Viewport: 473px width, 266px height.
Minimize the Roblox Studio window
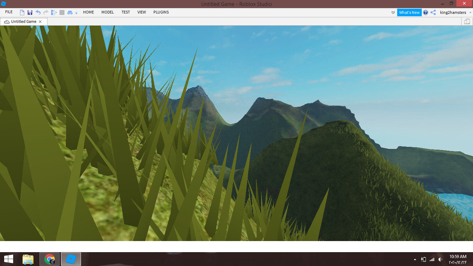(443, 3)
